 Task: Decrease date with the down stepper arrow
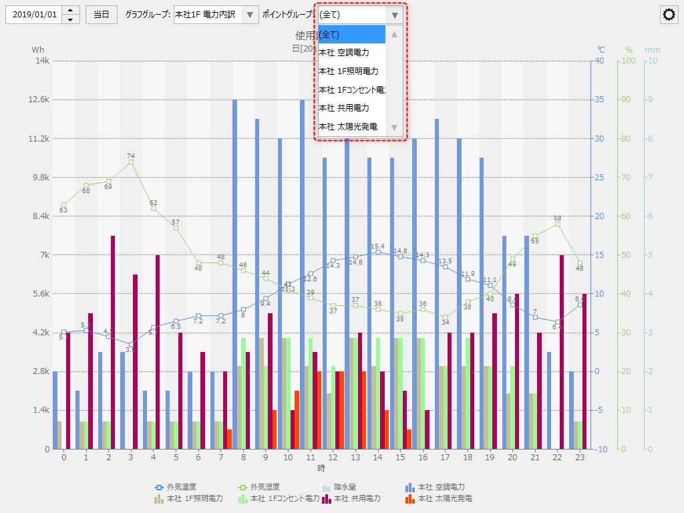tap(71, 19)
